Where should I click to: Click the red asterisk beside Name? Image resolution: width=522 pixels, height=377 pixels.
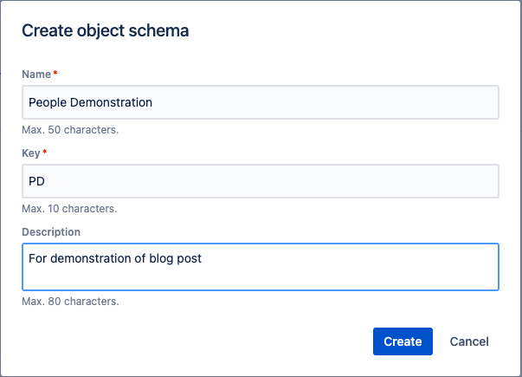[x=55, y=75]
